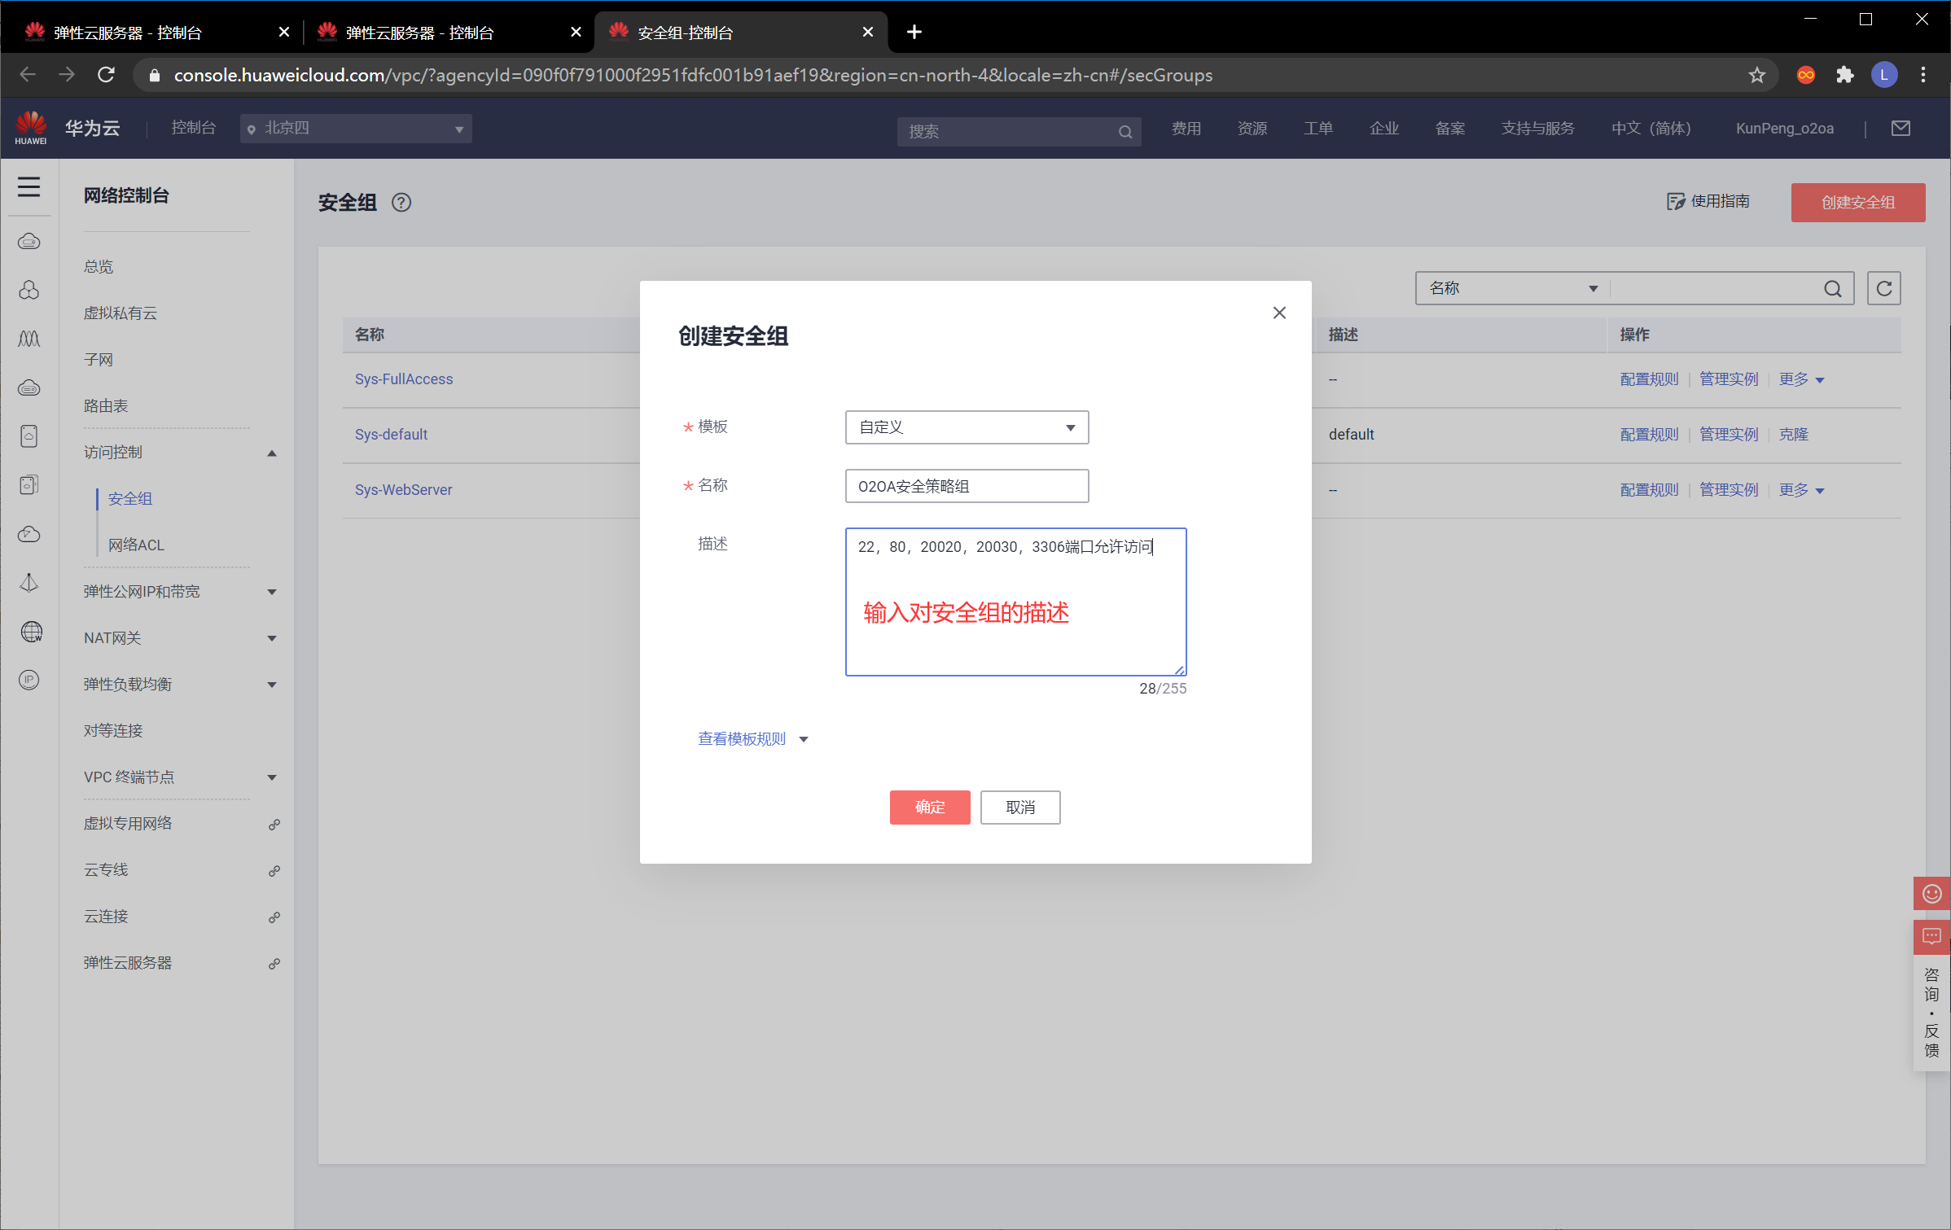Open the Sys-default security group
This screenshot has height=1230, width=1951.
pos(391,435)
